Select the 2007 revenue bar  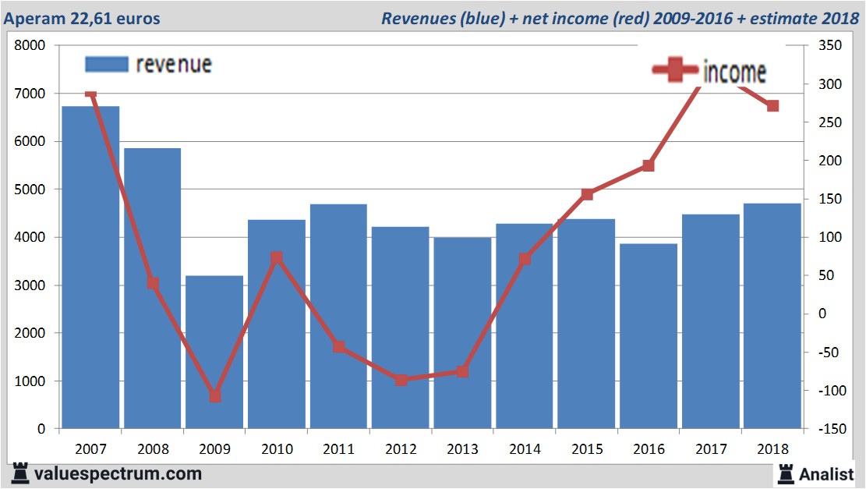[x=90, y=267]
